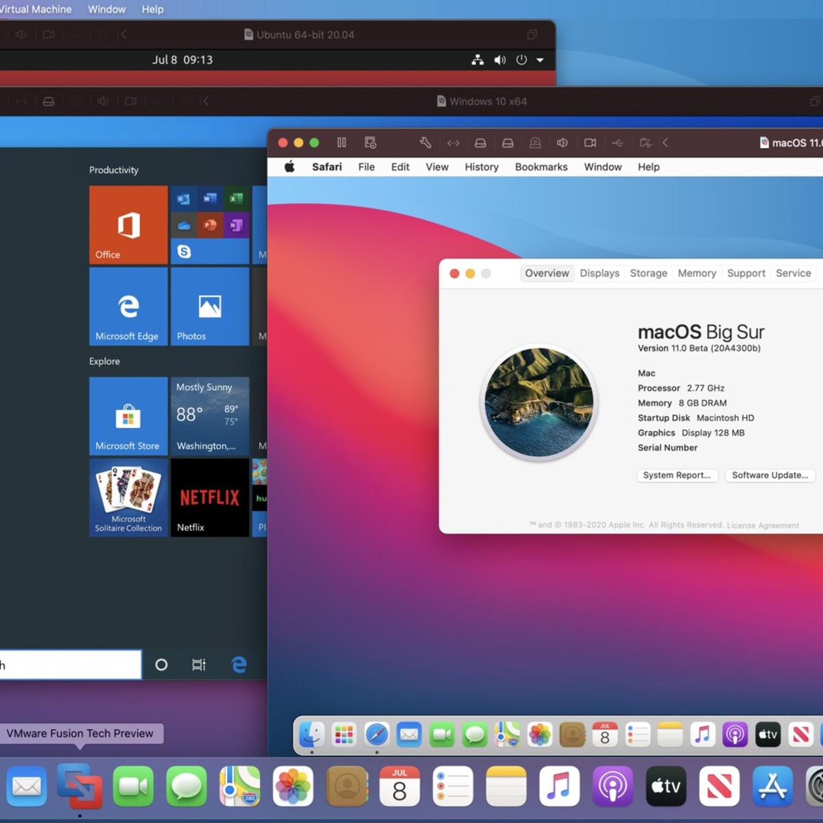
Task: Select the Overview tab
Action: coord(547,273)
